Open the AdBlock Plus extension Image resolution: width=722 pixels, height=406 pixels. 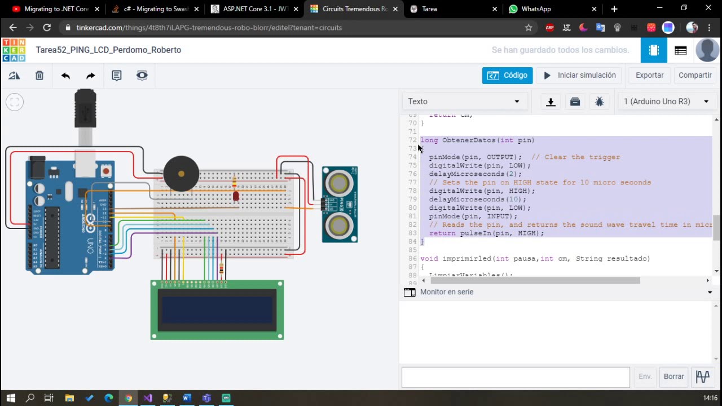coord(550,28)
